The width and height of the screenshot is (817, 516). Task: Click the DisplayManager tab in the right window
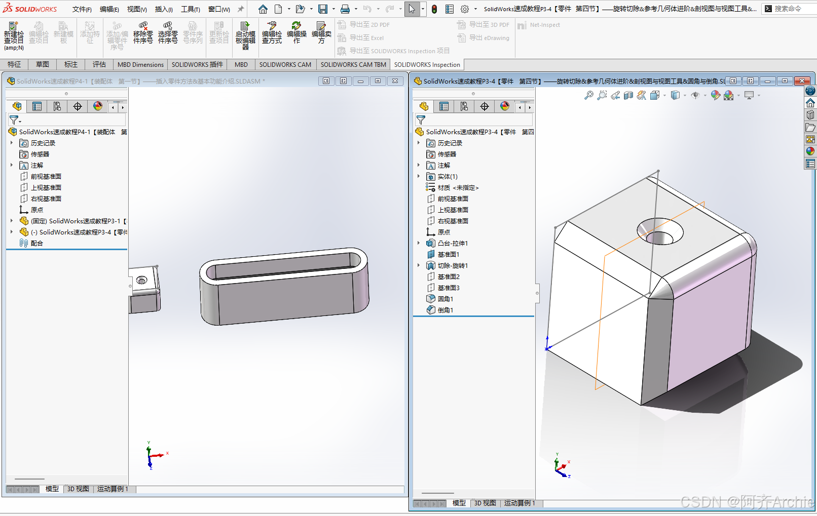(505, 106)
